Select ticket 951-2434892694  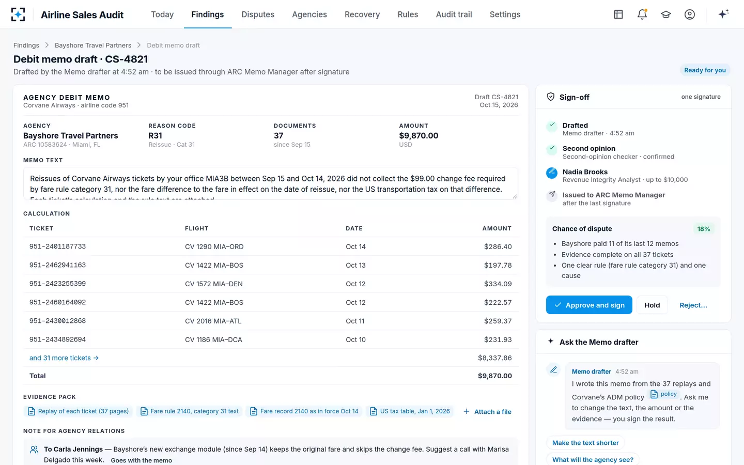[57, 339]
